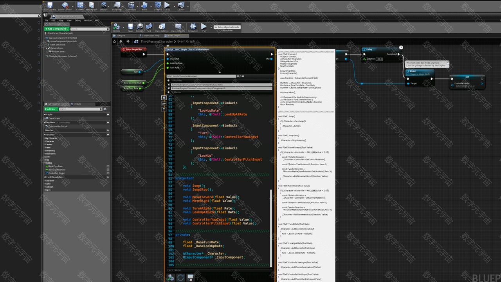Remove the Character.h include with X
The image size is (501, 282).
pos(169,85)
